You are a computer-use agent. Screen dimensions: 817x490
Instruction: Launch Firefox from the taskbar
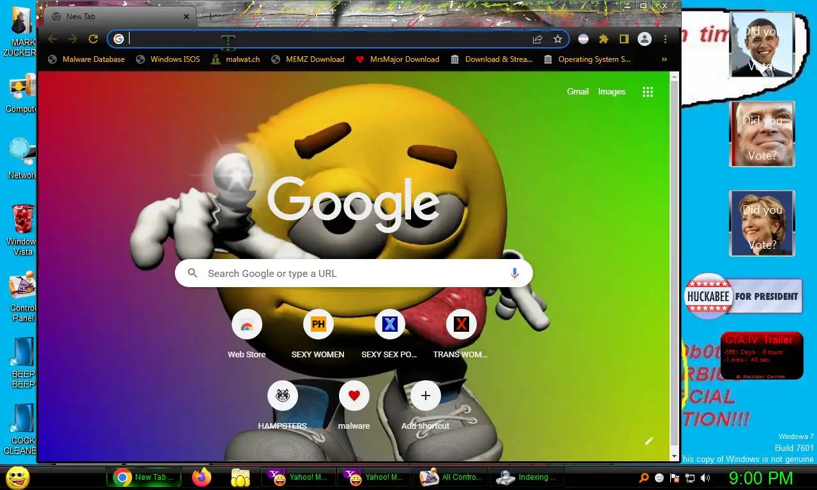(202, 477)
